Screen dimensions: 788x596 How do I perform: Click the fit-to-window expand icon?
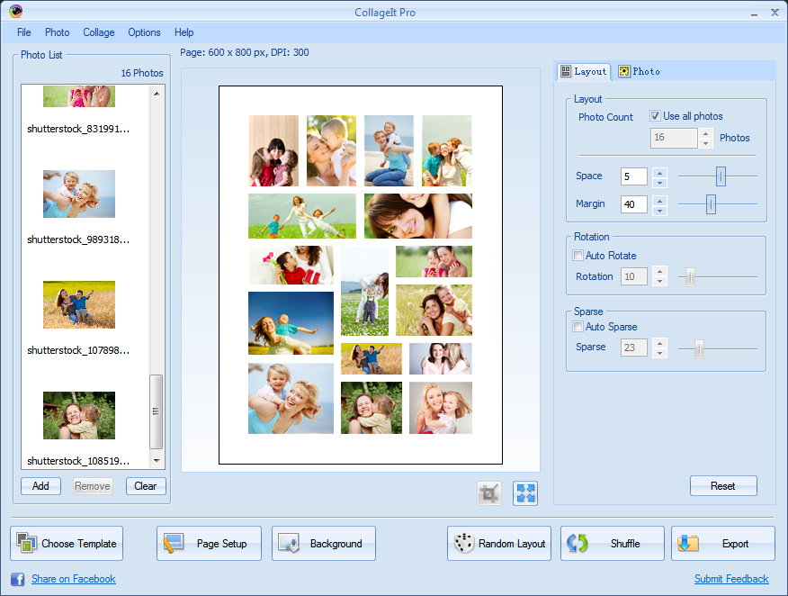click(525, 493)
